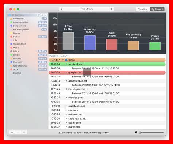The width and height of the screenshot is (173, 144).
Task: Select 'Between 21/11/15 13:00 and 21/11/15 14:00' row
Action: pyautogui.click(x=107, y=102)
